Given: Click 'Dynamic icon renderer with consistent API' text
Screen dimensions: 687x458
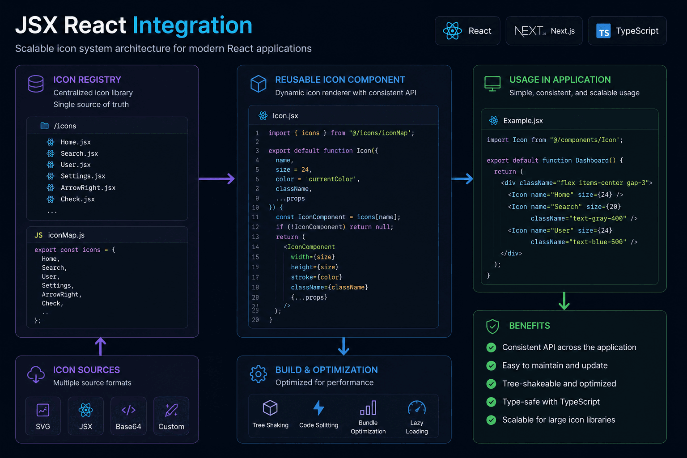Looking at the screenshot, I should pyautogui.click(x=346, y=93).
